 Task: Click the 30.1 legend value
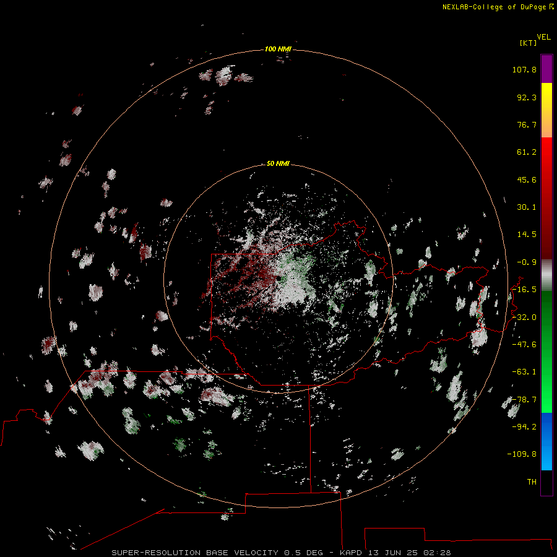[x=527, y=207]
